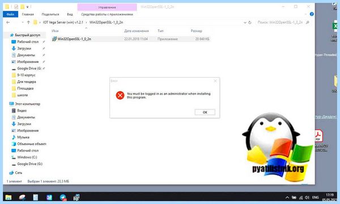The height and width of the screenshot is (204, 340).
Task: Open the Вид ribbon tab
Action: point(70,14)
